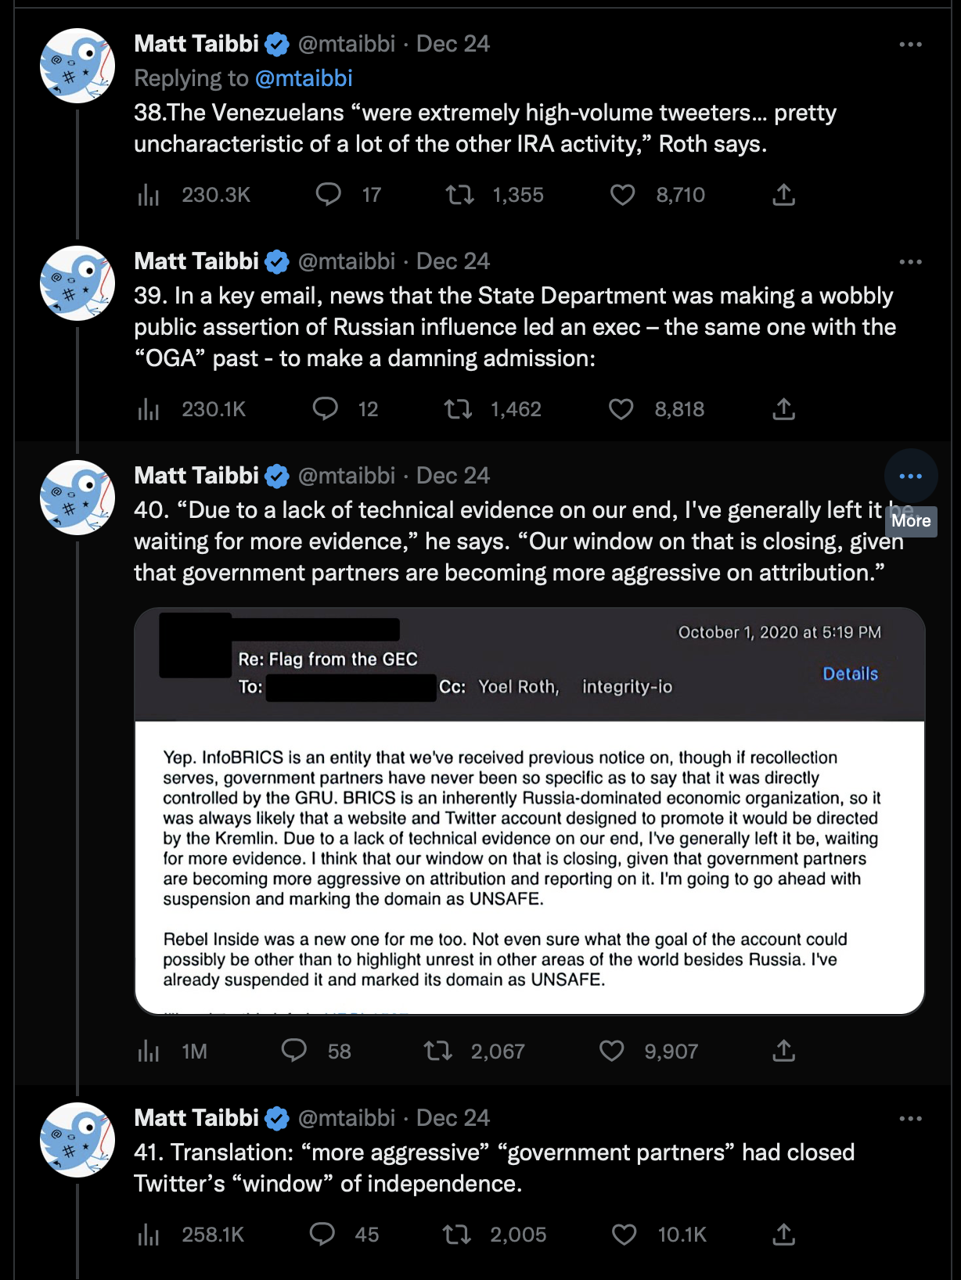Click Dec 24 timestamp on tweet 41
Viewport: 961px width, 1280px height.
[x=452, y=1118]
